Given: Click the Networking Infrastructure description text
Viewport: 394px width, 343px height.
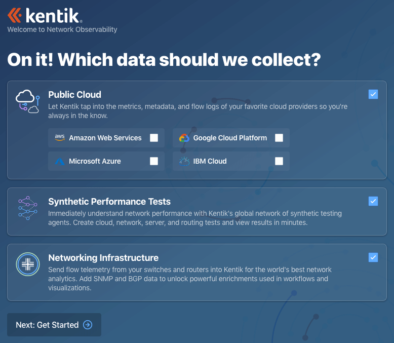Looking at the screenshot, I should (190, 279).
